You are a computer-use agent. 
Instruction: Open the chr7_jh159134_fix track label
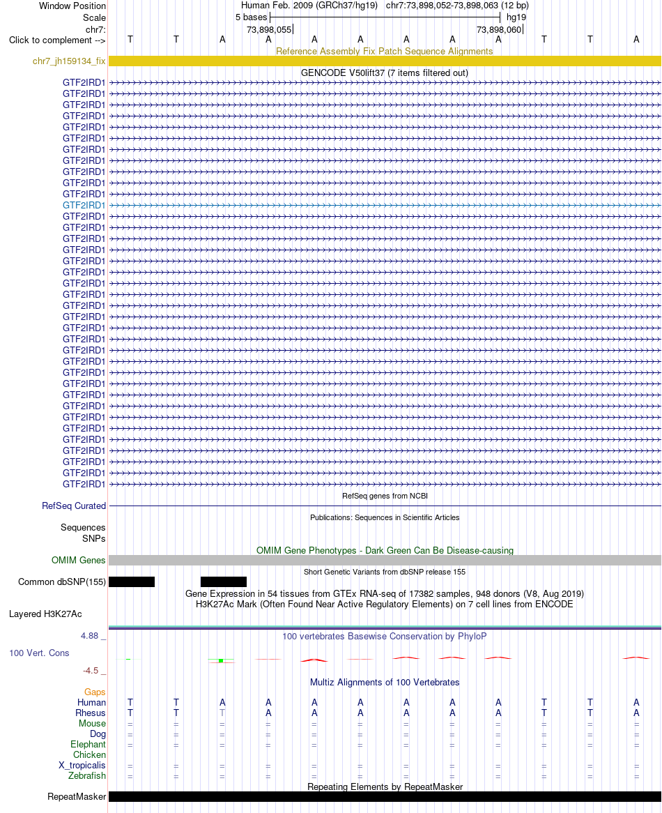click(x=69, y=61)
